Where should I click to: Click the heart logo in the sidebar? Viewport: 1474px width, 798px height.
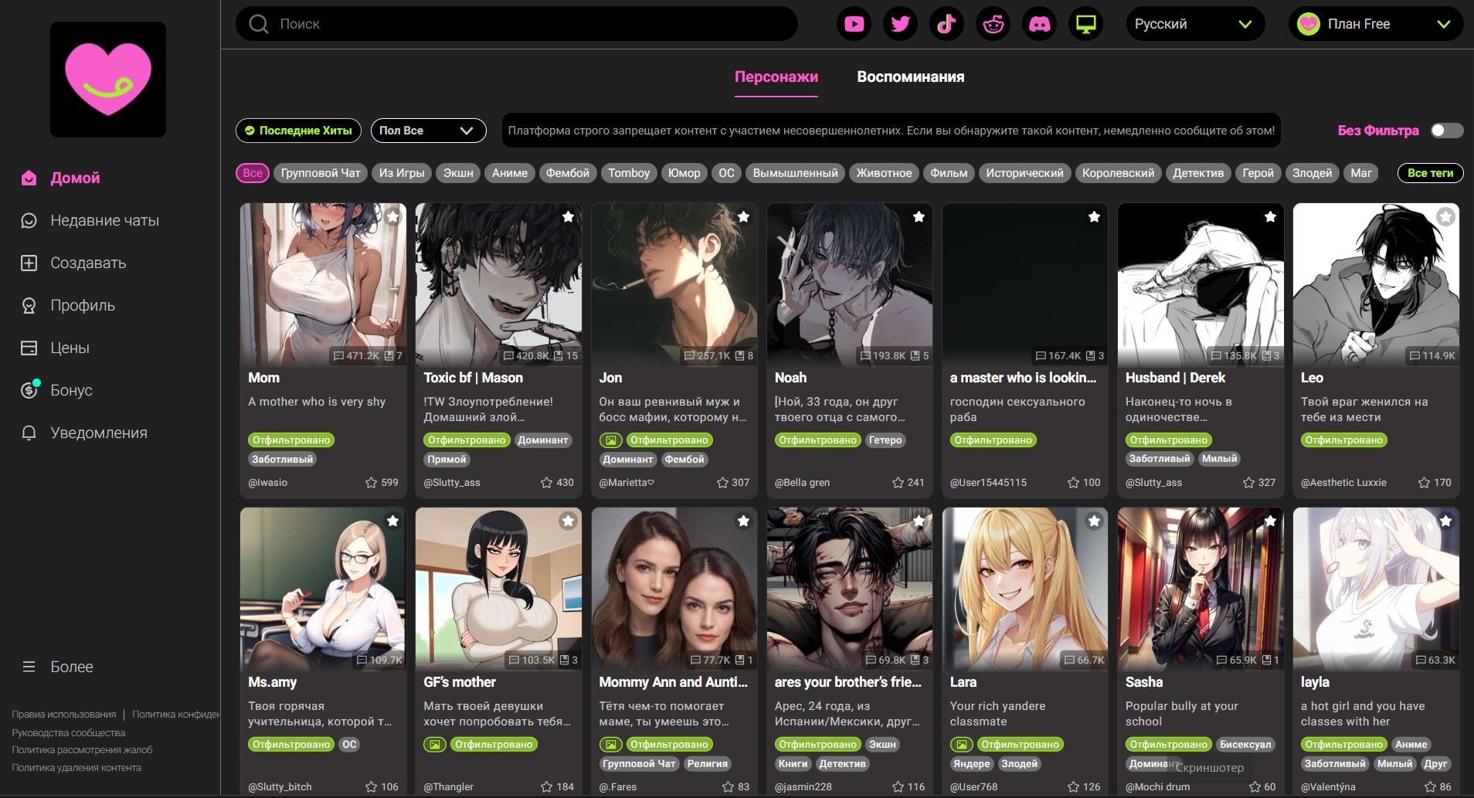coord(108,80)
